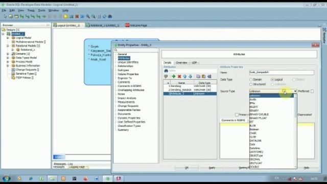The height and width of the screenshot is (184, 327).
Task: Select the Comments in RDBMS tab
Action: (233, 121)
